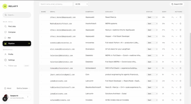191x104 pixels.
Task: Open status dropdown for Innoventes row
Action: pos(152,43)
